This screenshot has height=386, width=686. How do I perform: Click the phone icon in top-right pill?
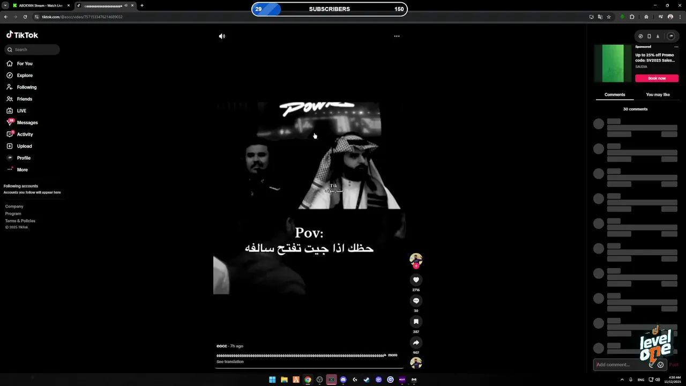pos(649,36)
